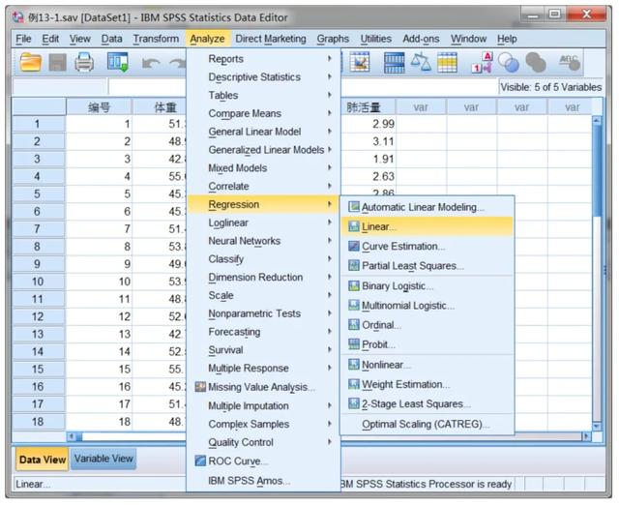This screenshot has height=505, width=619.
Task: Switch to the Variable View tab
Action: (x=103, y=459)
